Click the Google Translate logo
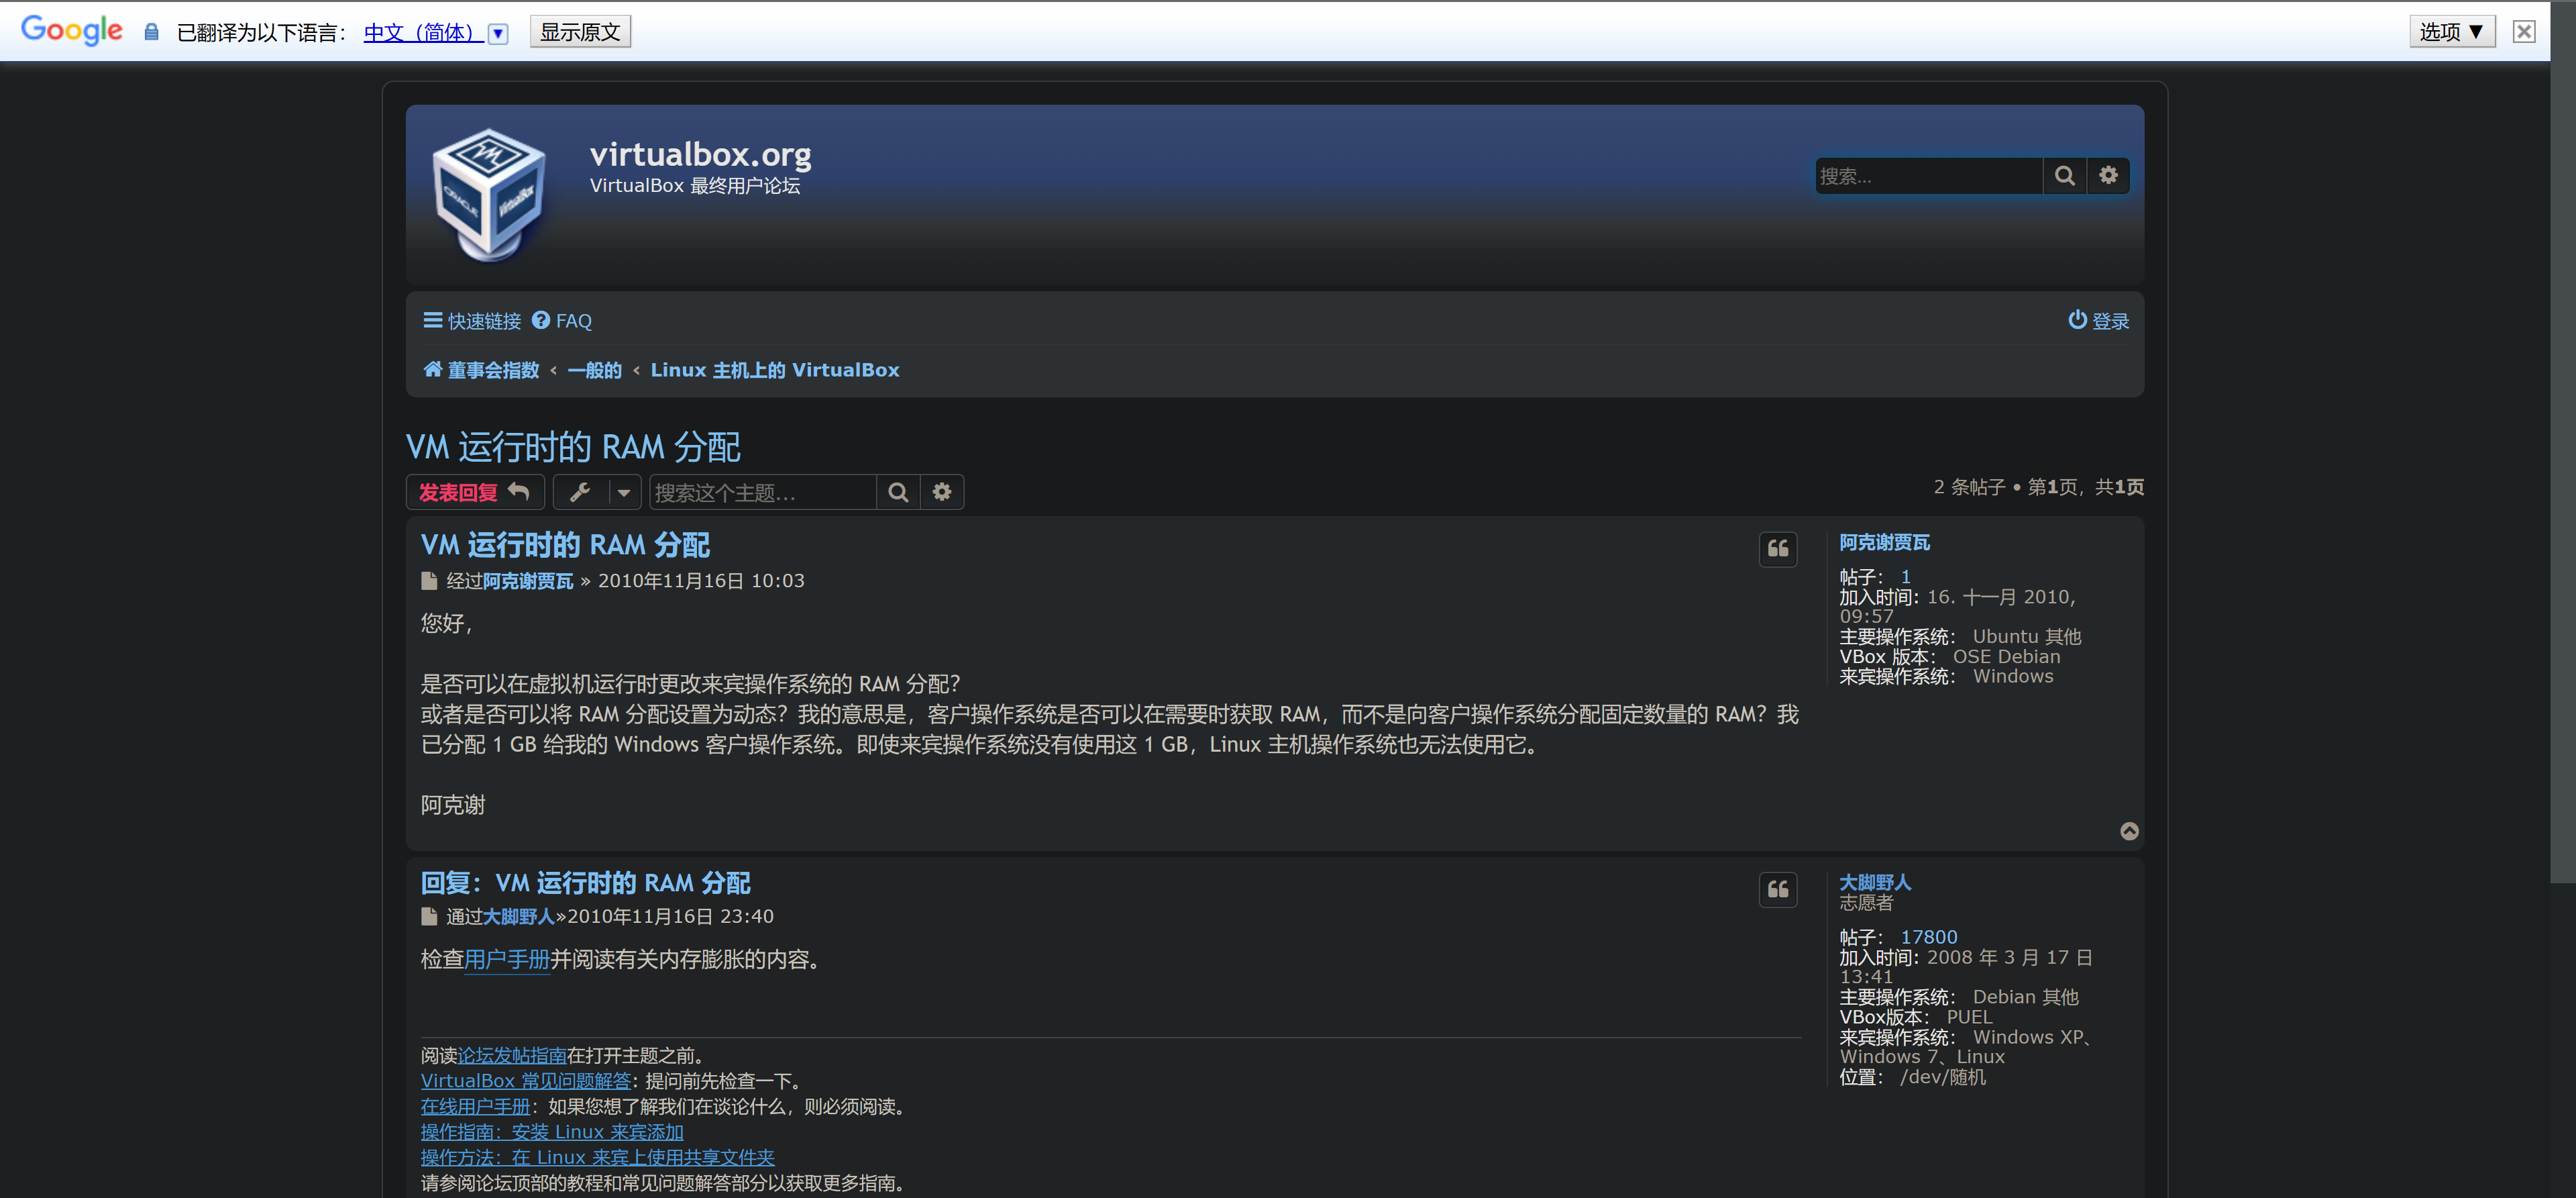The image size is (2576, 1198). [72, 30]
